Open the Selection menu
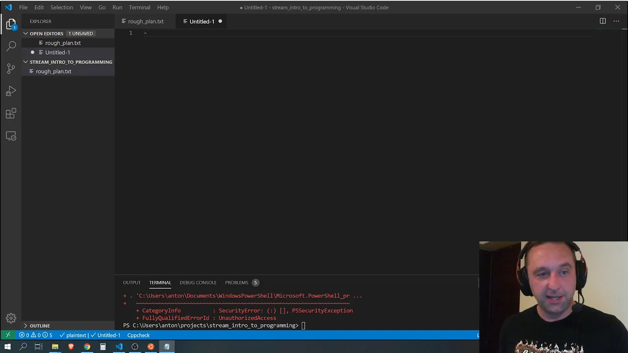Image resolution: width=628 pixels, height=353 pixels. [62, 7]
